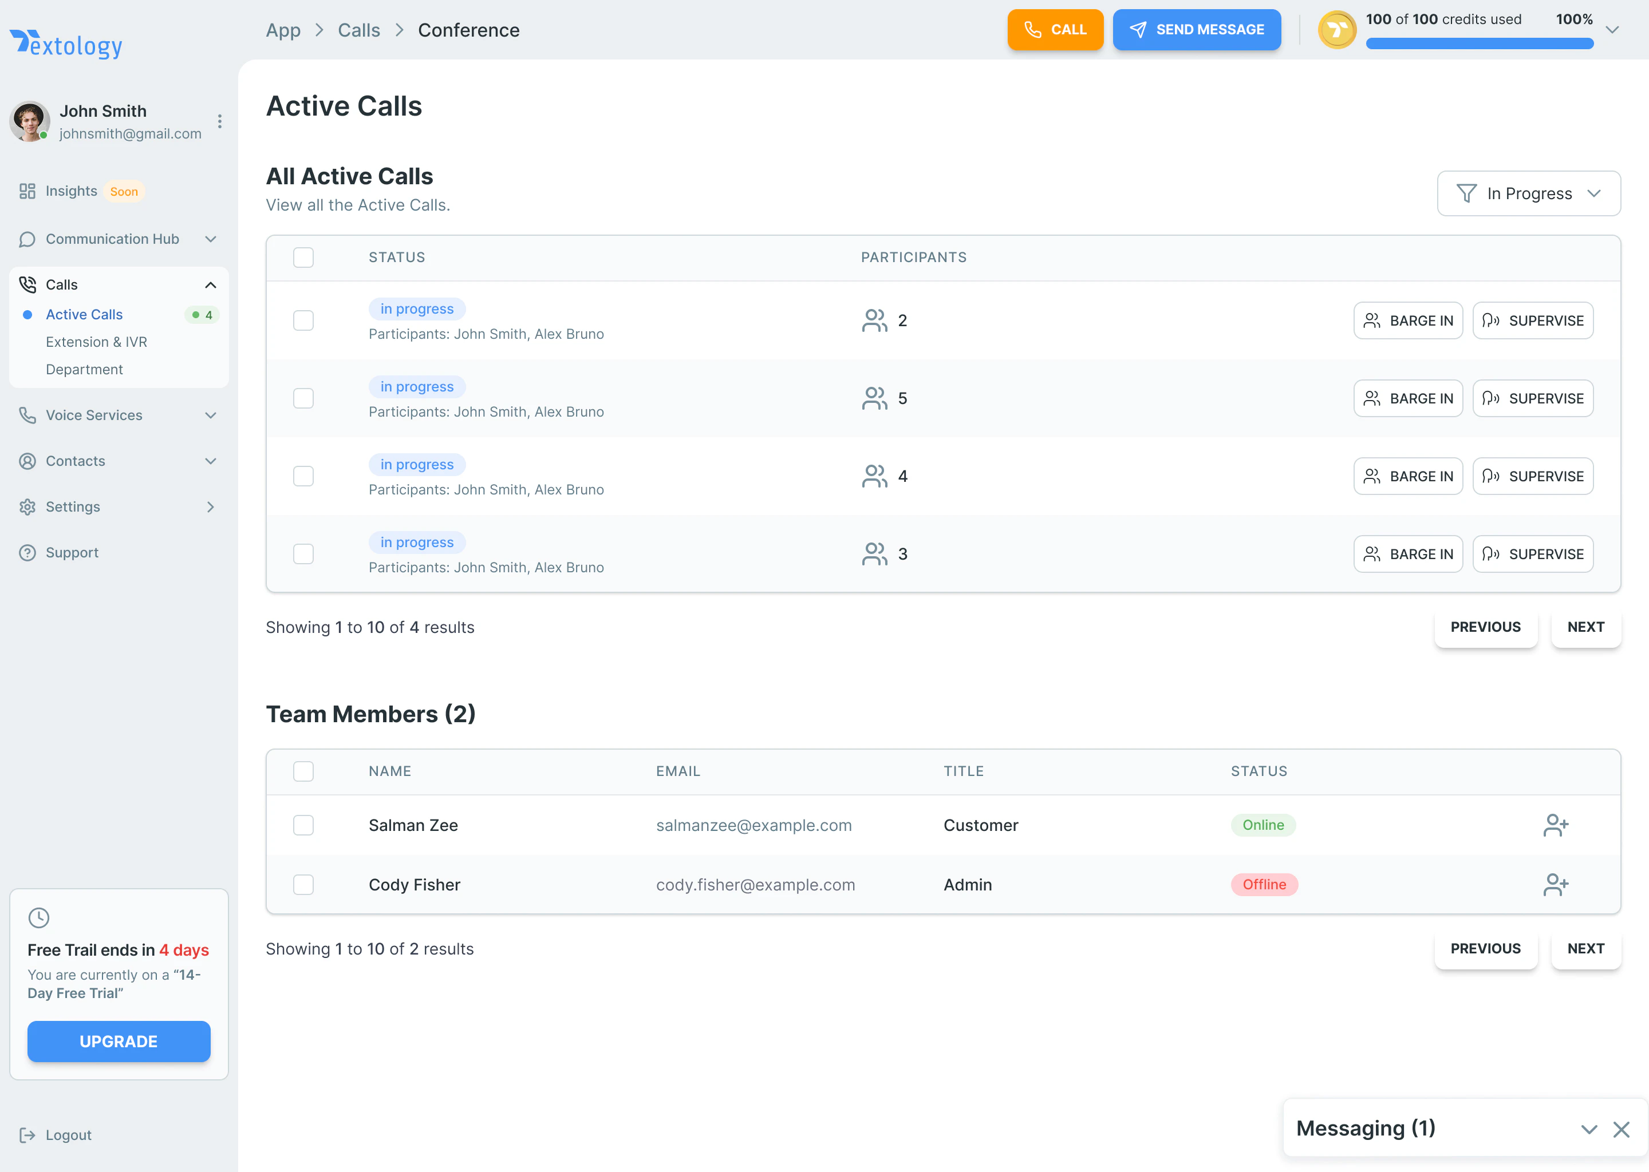
Task: Click the gold credits coin icon
Action: pos(1337,30)
